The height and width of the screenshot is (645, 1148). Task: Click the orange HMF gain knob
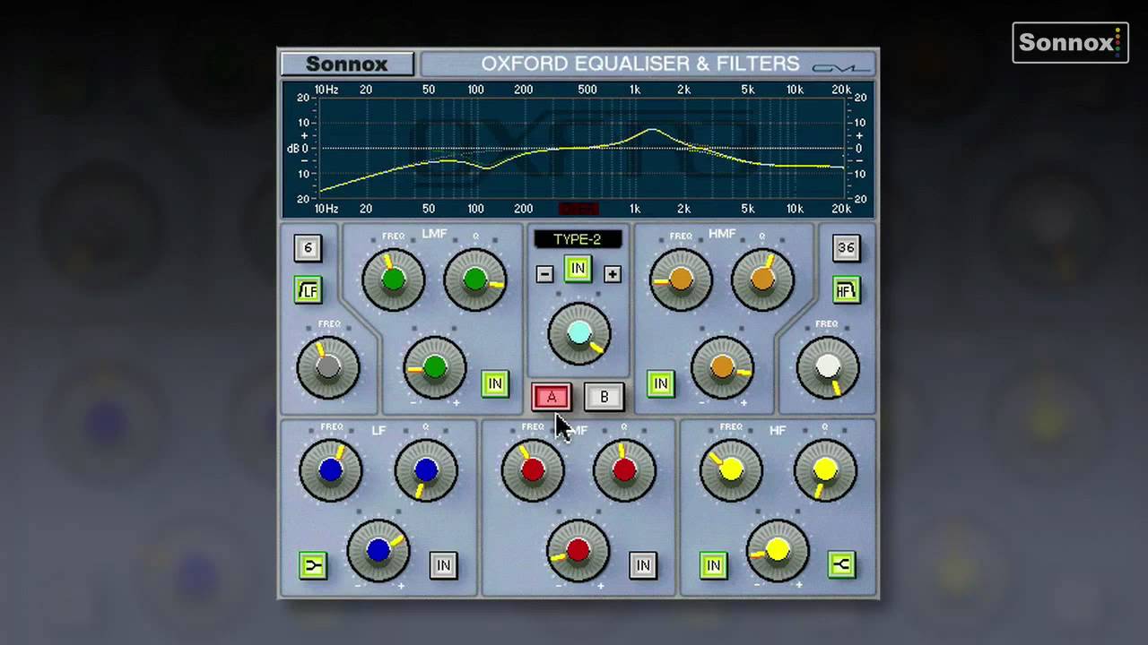pos(722,367)
